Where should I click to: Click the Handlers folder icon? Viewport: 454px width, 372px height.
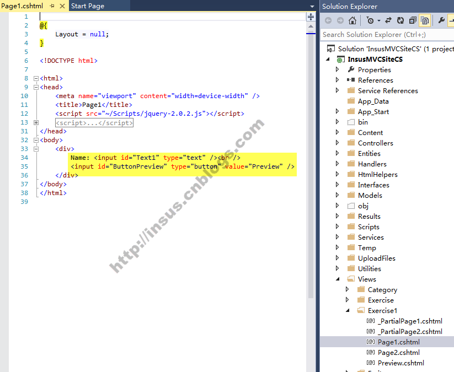tap(351, 164)
